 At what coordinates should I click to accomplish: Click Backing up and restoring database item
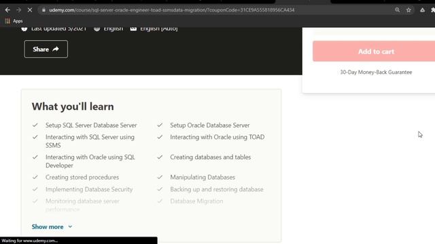pyautogui.click(x=217, y=190)
